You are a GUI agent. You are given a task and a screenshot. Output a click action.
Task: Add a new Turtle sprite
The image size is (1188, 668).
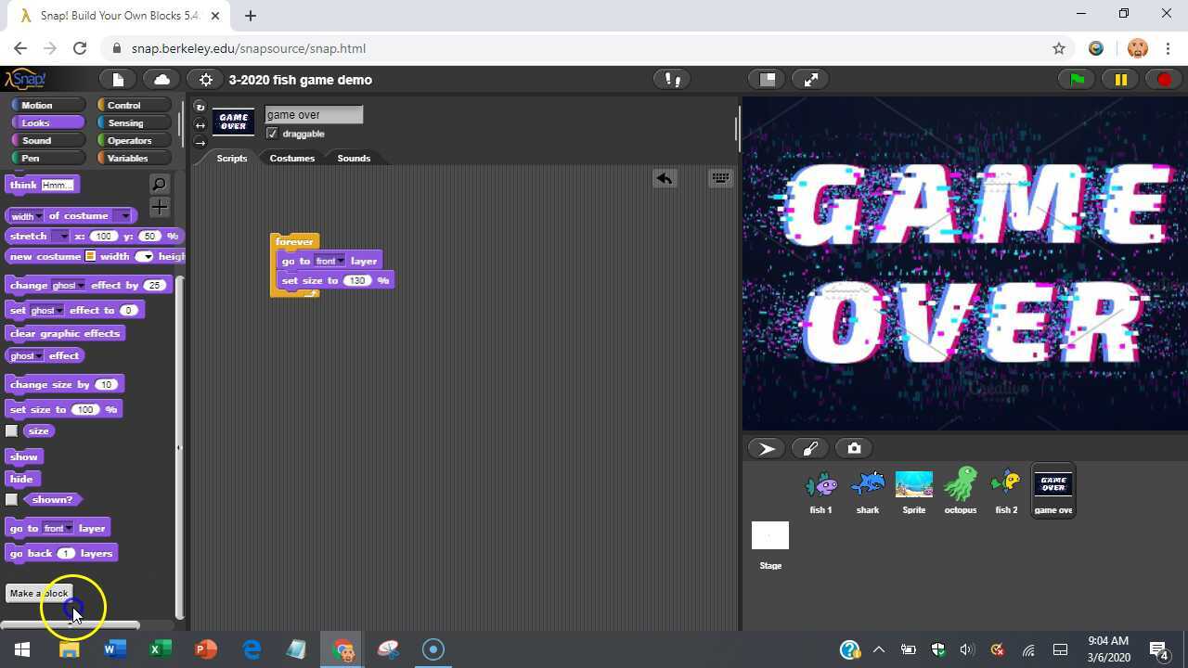[768, 448]
